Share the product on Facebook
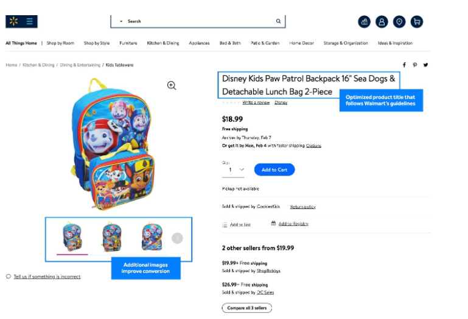Screen dimensions: 468x319 [x=404, y=65]
